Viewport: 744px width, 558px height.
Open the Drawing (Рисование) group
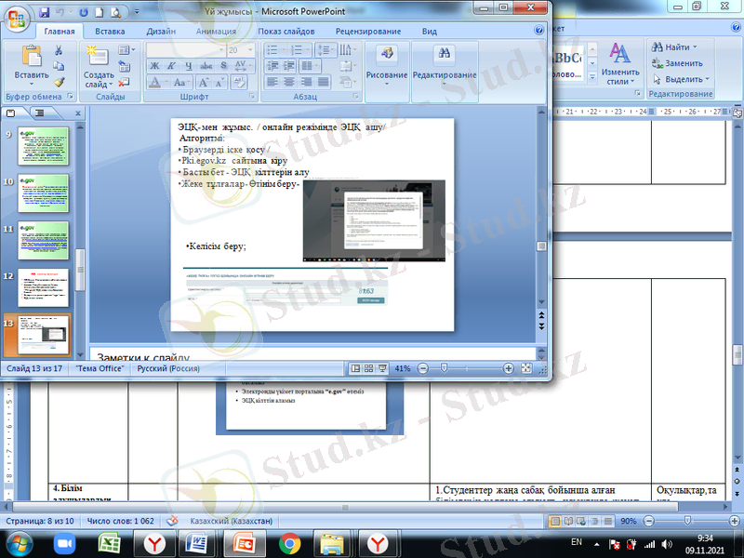coord(386,61)
